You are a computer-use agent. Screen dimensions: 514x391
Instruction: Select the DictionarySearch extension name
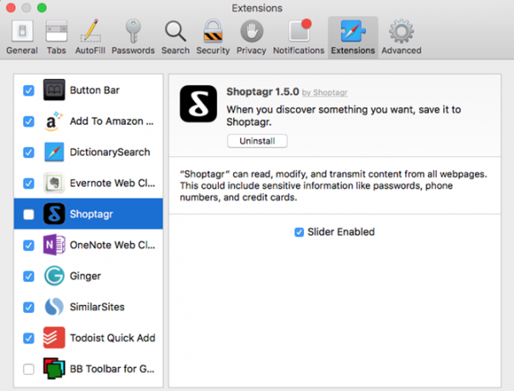pos(110,152)
